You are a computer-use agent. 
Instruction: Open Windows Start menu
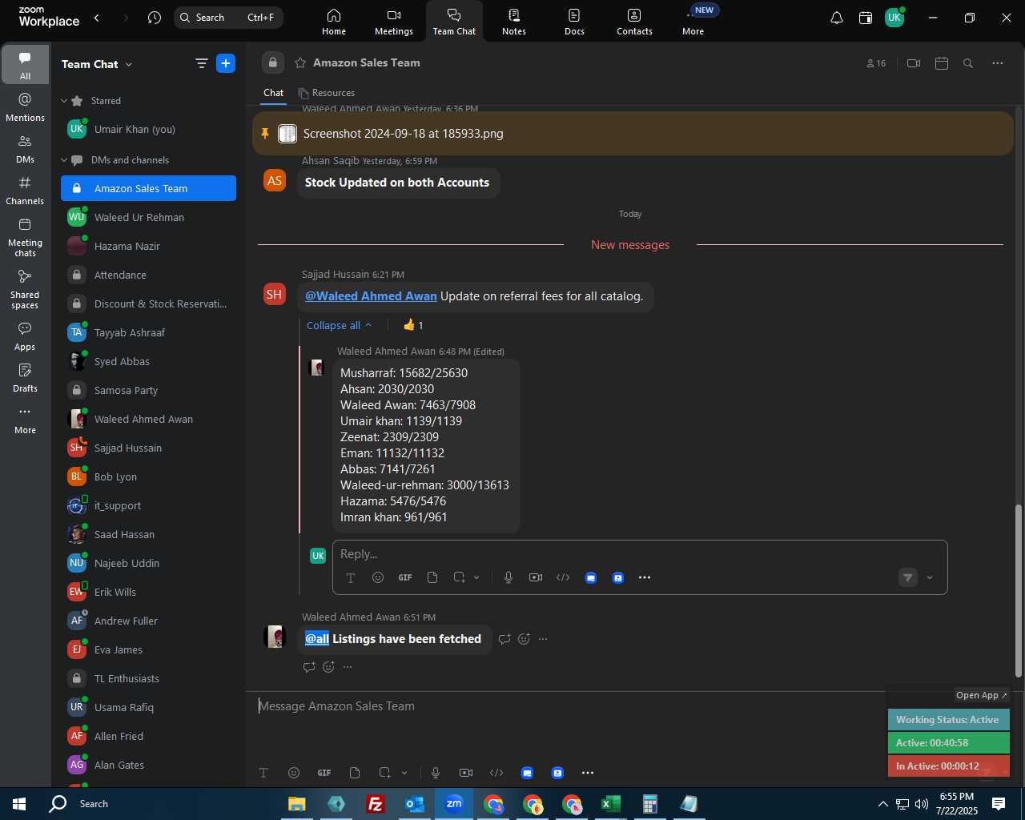19,804
